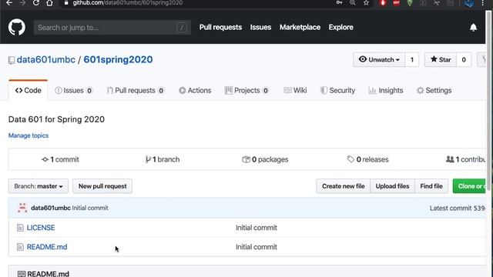View the 0 packages link
Viewport: 493px width, 277px height.
point(265,159)
